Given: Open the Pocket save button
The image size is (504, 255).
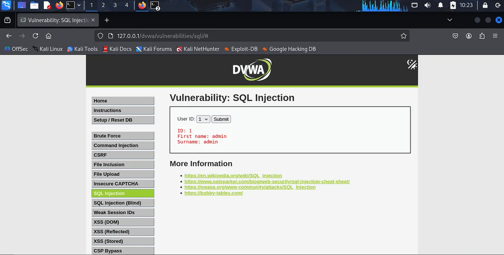Looking at the screenshot, I should tap(455, 36).
